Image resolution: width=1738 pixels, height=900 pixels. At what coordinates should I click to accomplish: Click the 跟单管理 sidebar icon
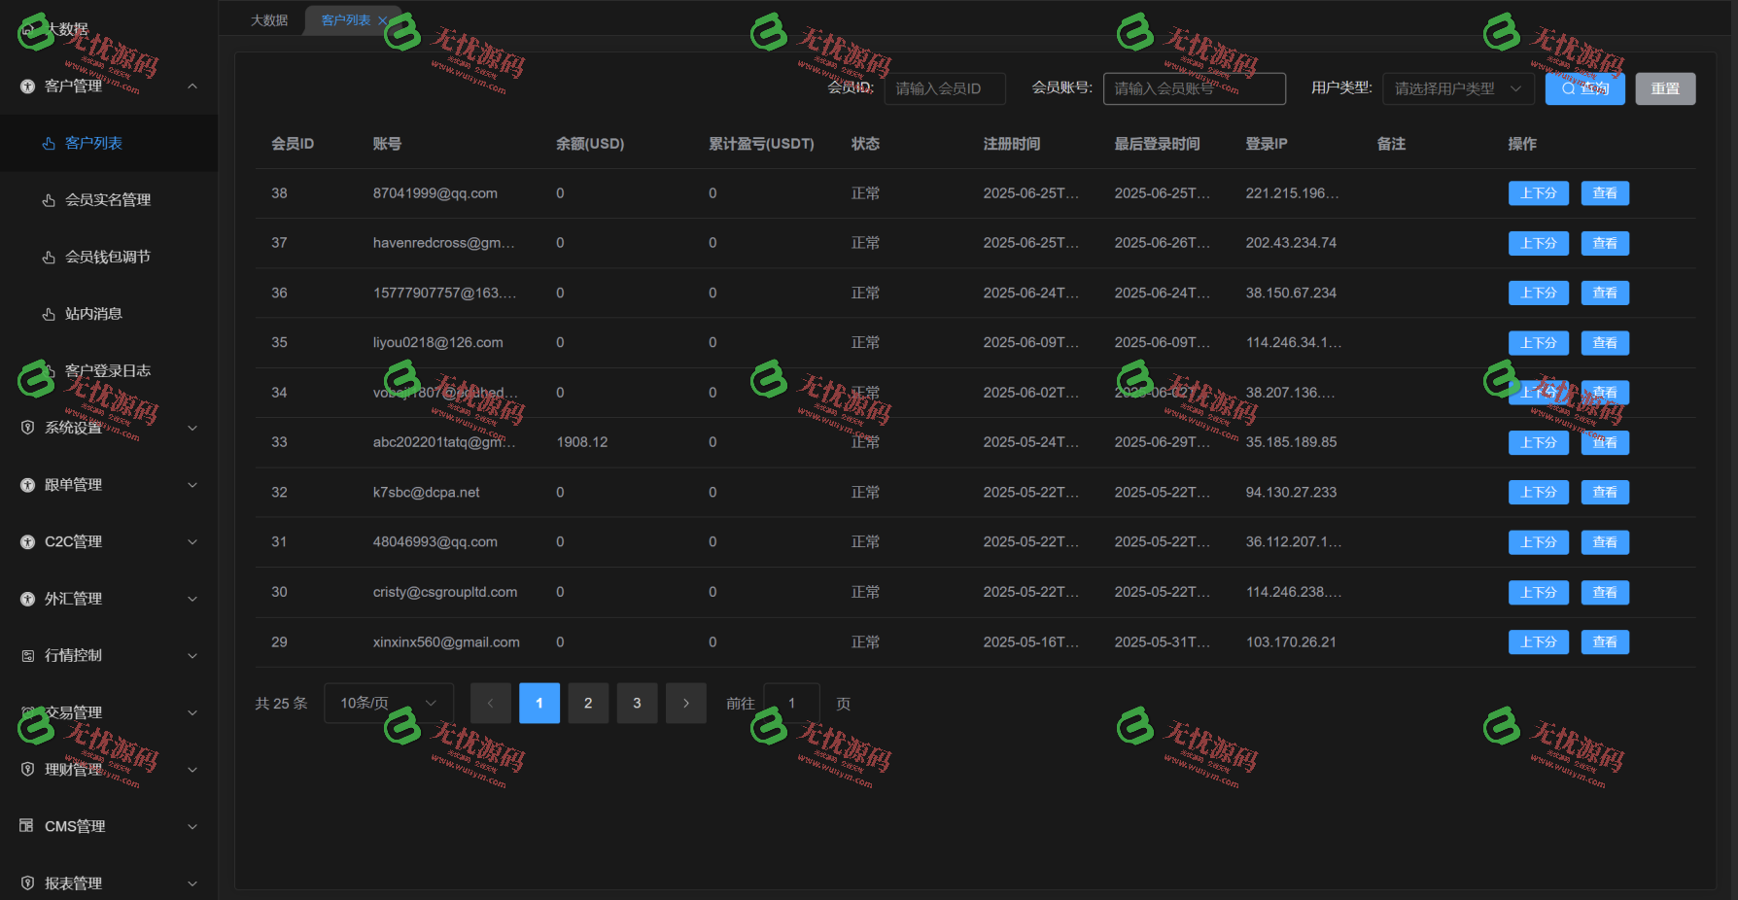pos(27,485)
